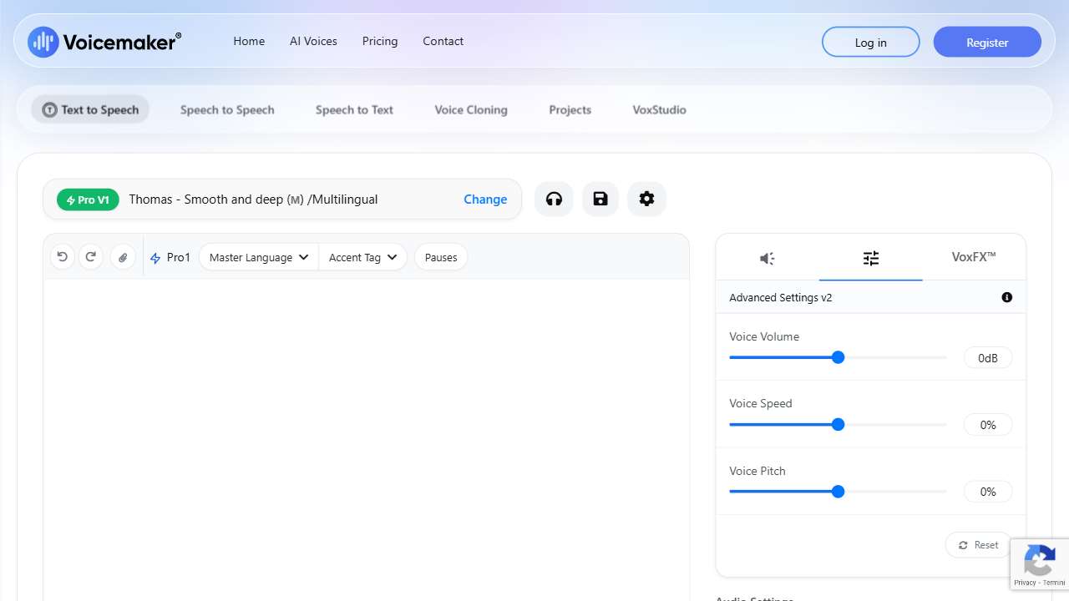Image resolution: width=1069 pixels, height=601 pixels.
Task: Click inside the empty text editor area
Action: (366, 434)
